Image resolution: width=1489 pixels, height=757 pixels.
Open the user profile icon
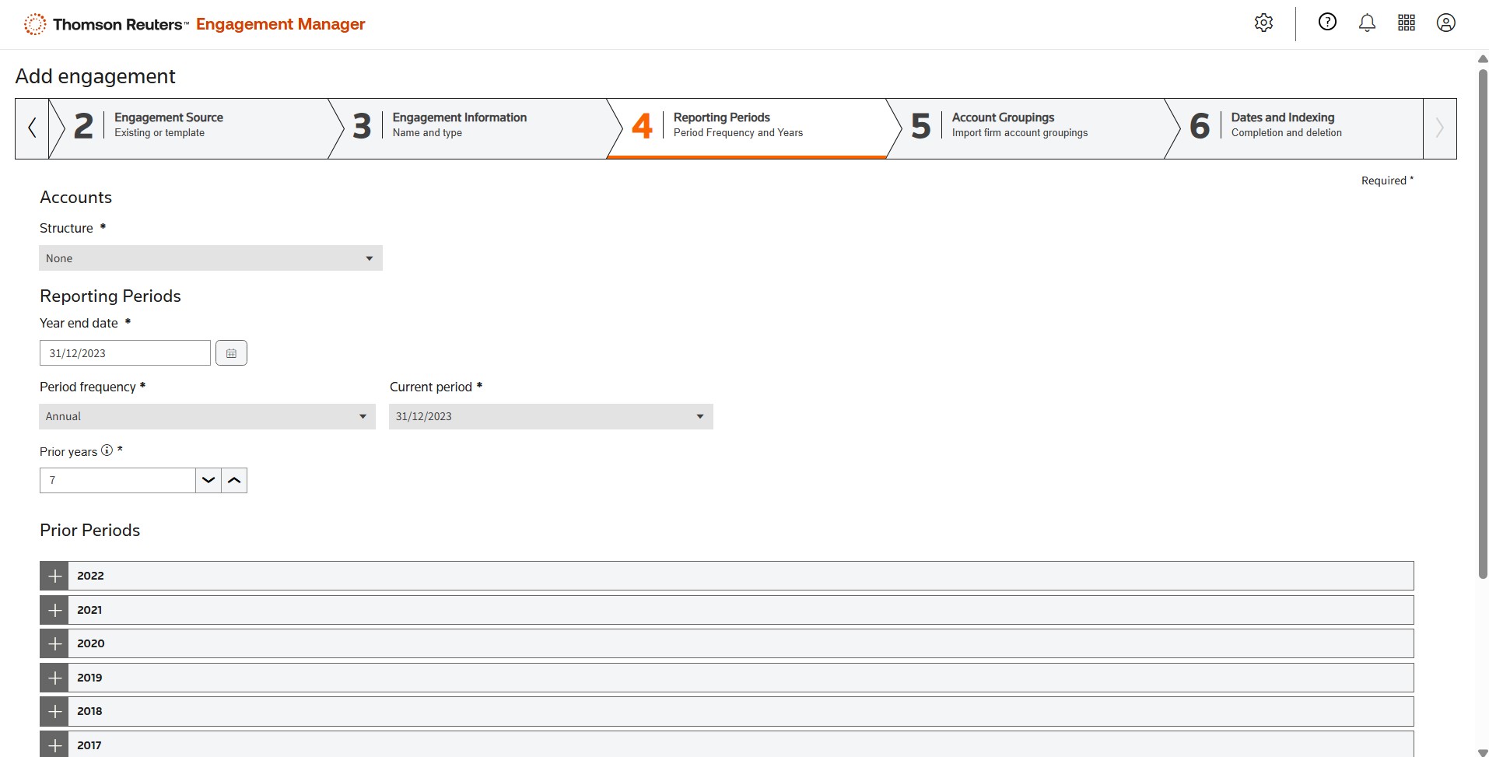coord(1445,23)
